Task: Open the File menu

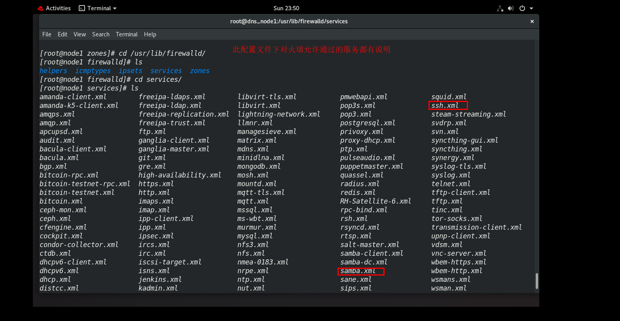Action: pyautogui.click(x=47, y=34)
